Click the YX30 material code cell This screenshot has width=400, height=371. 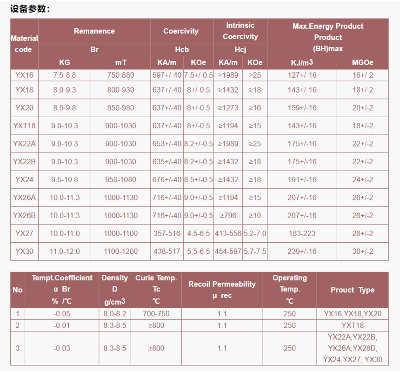24,252
